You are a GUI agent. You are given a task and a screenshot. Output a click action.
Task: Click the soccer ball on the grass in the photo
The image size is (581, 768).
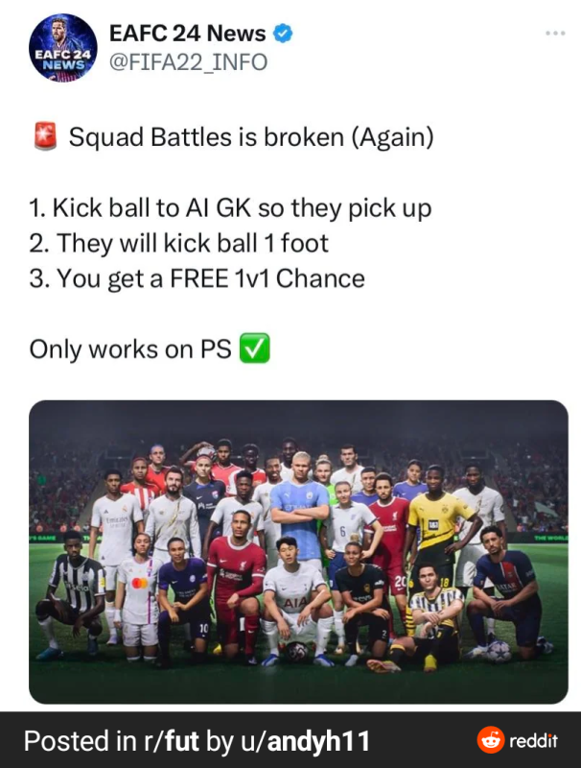[297, 652]
